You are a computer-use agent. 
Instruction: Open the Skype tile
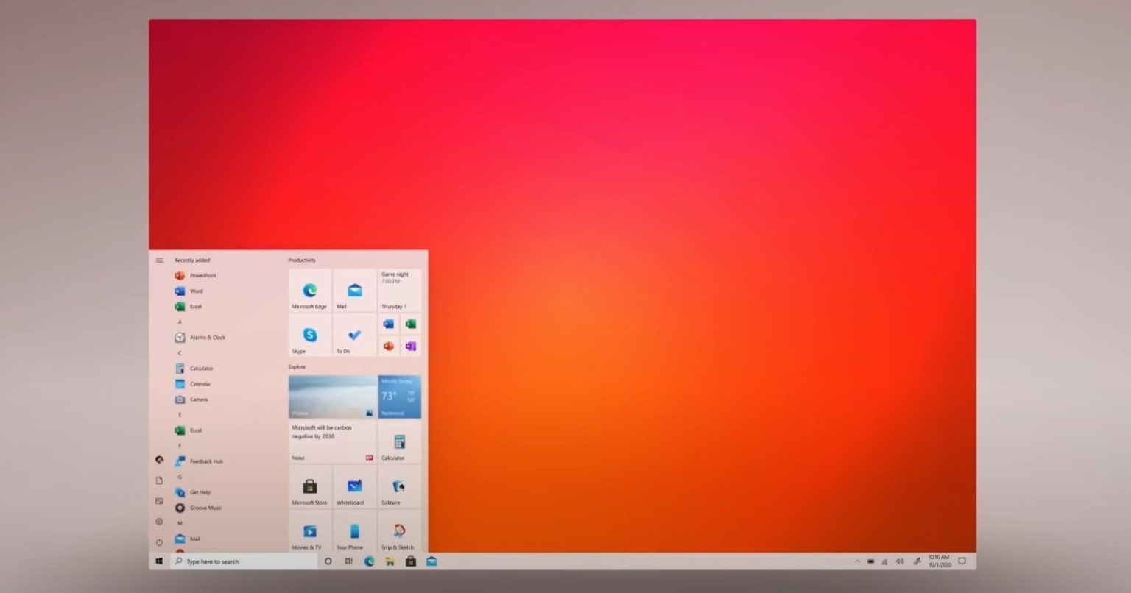[x=309, y=335]
